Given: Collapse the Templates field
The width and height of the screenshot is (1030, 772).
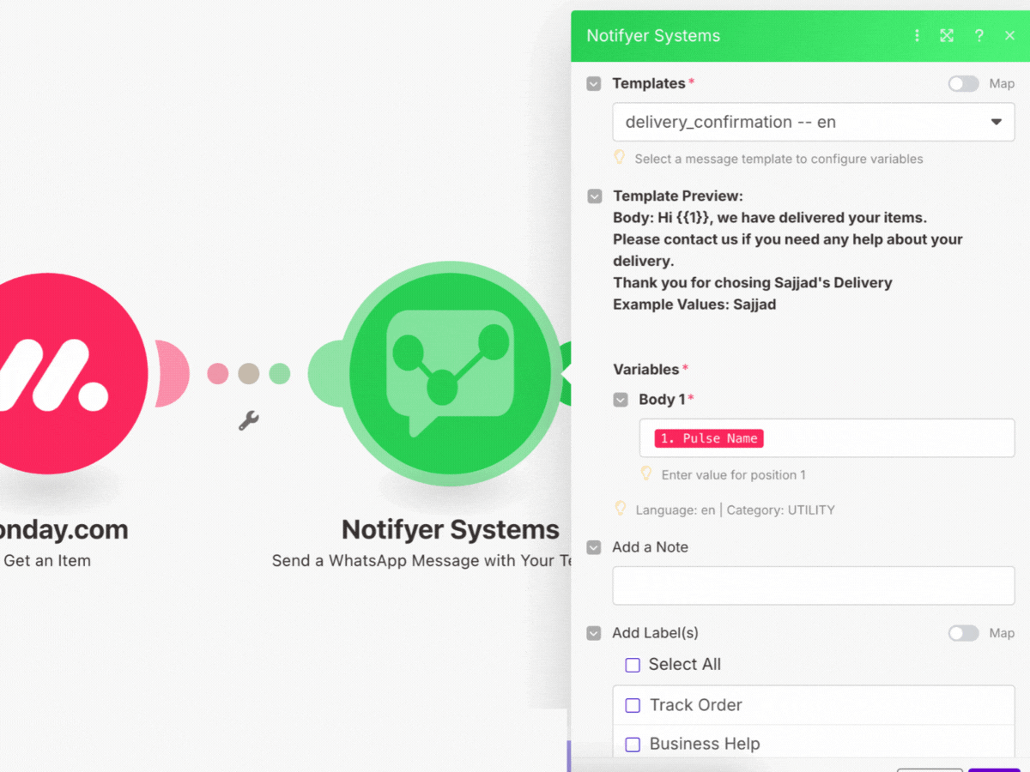Looking at the screenshot, I should pyautogui.click(x=594, y=84).
